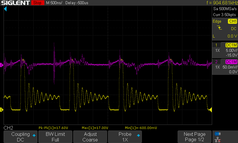The width and height of the screenshot is (238, 143).
Task: Go to Next Page 1/2
Action: (195, 137)
